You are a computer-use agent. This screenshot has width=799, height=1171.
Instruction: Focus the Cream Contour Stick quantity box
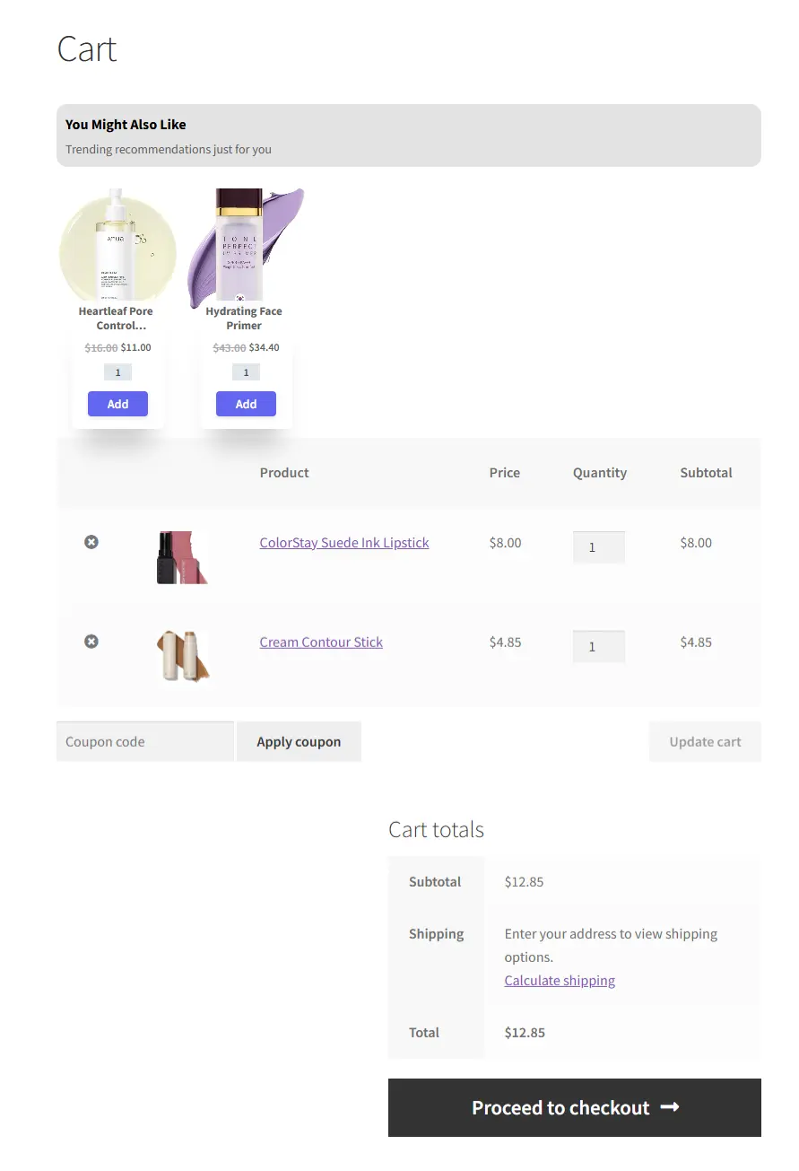tap(599, 647)
